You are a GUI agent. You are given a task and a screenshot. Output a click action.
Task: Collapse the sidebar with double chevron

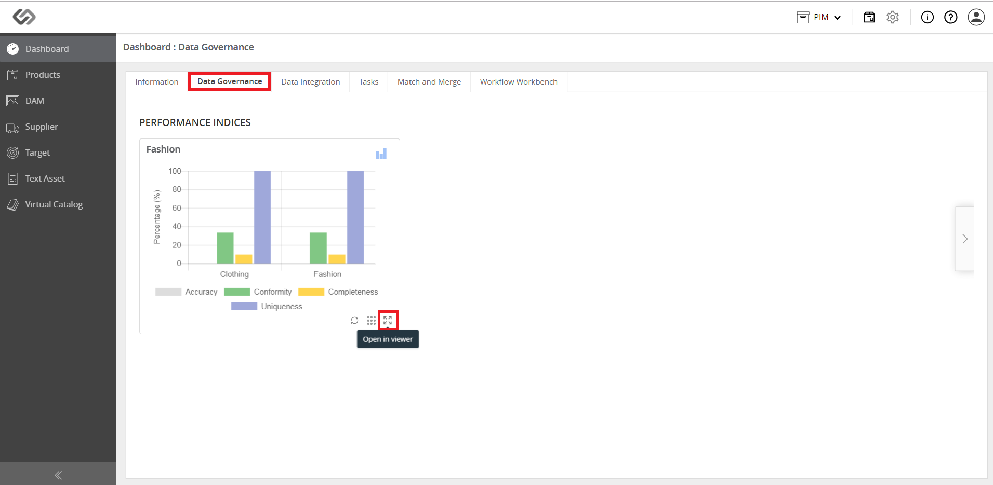[58, 475]
